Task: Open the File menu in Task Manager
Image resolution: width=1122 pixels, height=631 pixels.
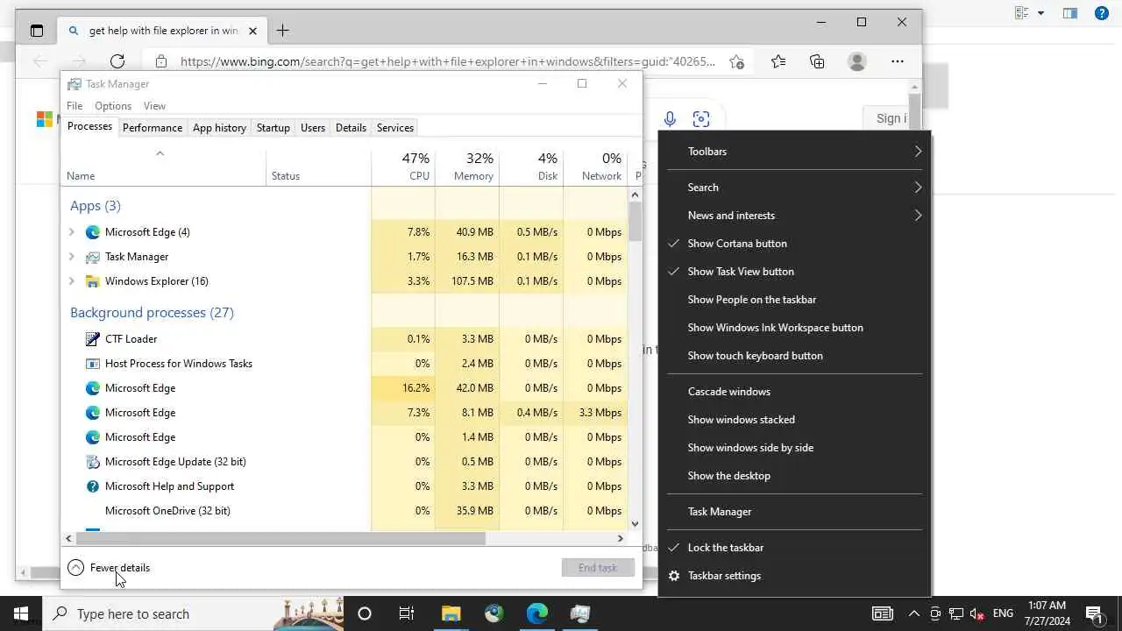Action: coord(75,106)
